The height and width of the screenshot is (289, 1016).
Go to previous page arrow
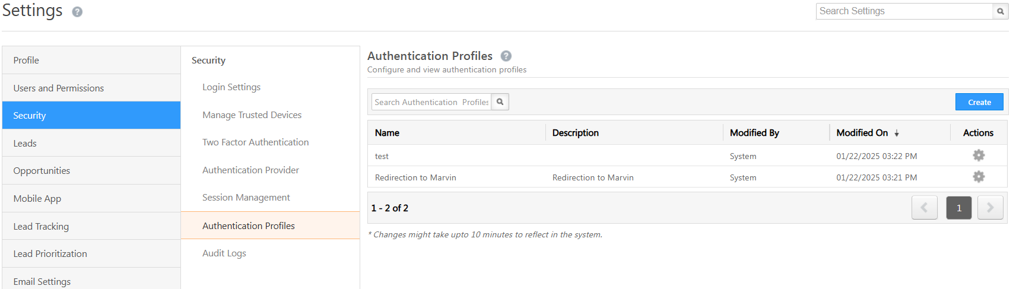point(924,208)
